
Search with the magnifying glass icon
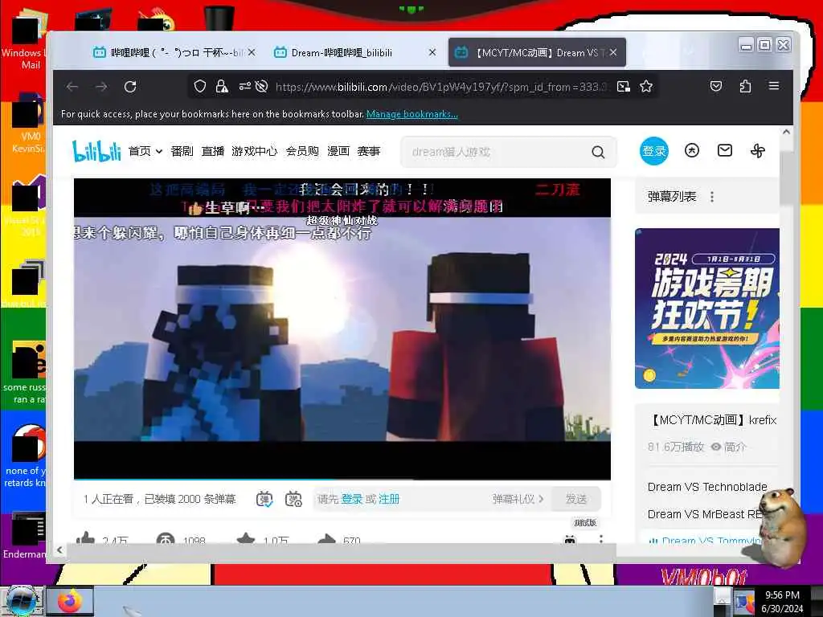[x=598, y=152]
